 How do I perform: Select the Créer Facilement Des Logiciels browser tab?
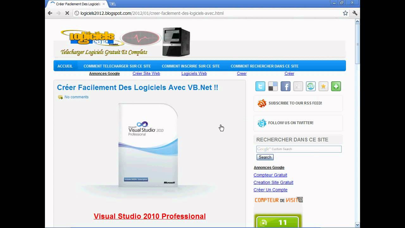click(x=78, y=4)
